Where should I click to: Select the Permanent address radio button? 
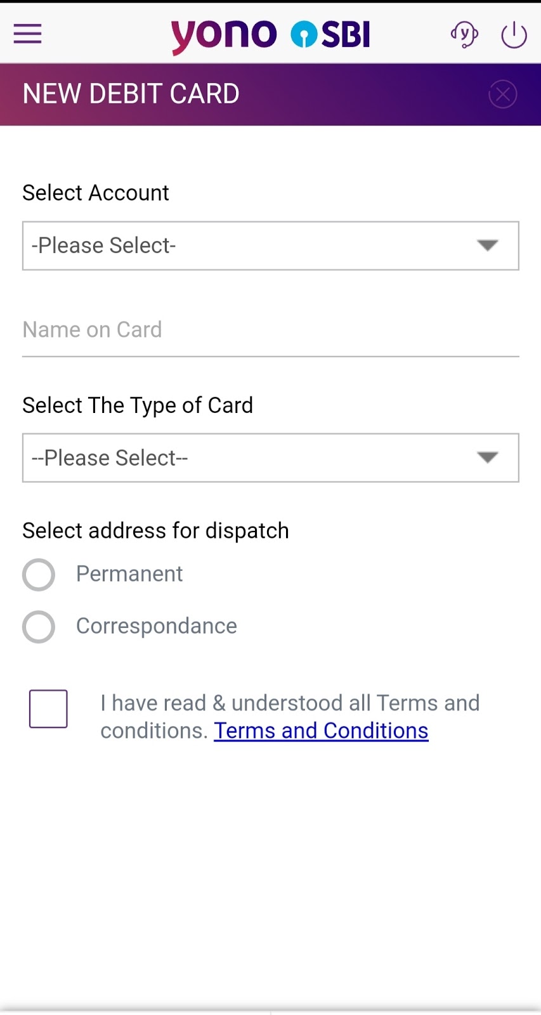(x=39, y=575)
